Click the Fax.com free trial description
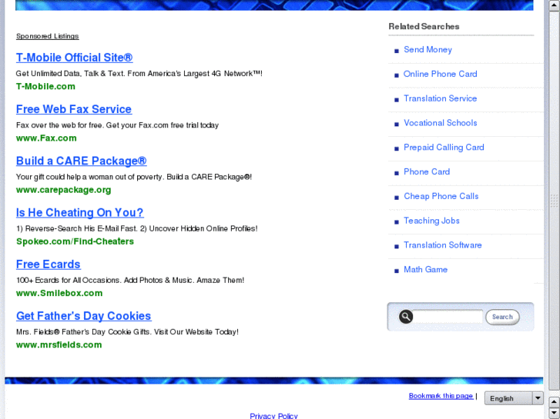The image size is (560, 419). [x=118, y=125]
